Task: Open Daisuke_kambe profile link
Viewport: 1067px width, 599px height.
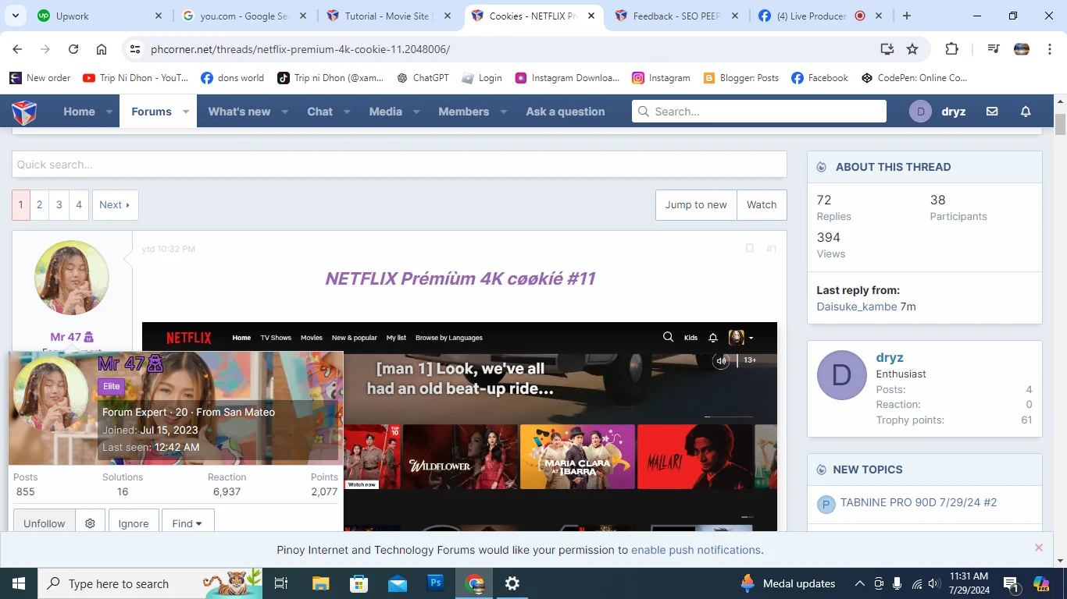Action: pos(857,307)
